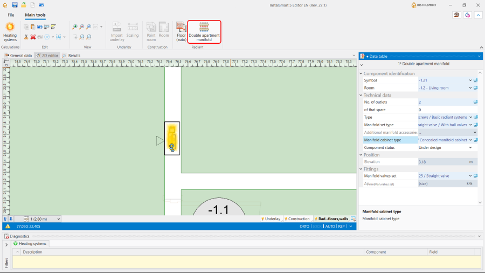Toggle REP mode in status bar
485x273 pixels.
pos(341,226)
